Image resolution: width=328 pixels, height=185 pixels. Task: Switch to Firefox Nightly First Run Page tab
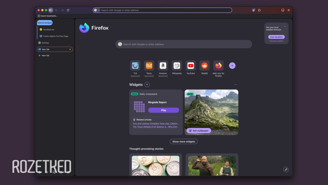click(55, 36)
